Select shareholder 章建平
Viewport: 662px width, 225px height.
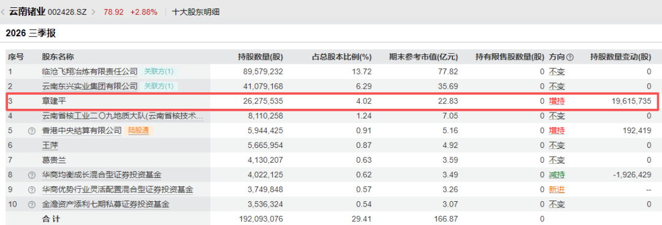(x=53, y=101)
